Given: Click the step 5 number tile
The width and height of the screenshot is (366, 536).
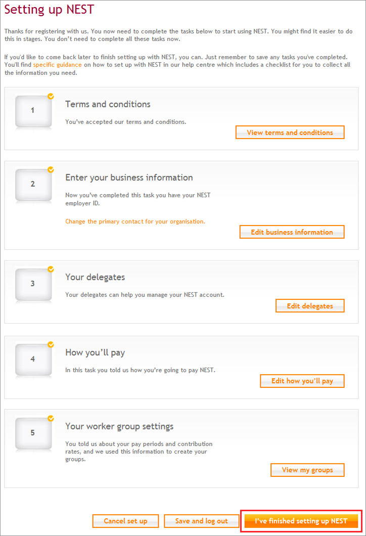Looking at the screenshot, I should (33, 433).
